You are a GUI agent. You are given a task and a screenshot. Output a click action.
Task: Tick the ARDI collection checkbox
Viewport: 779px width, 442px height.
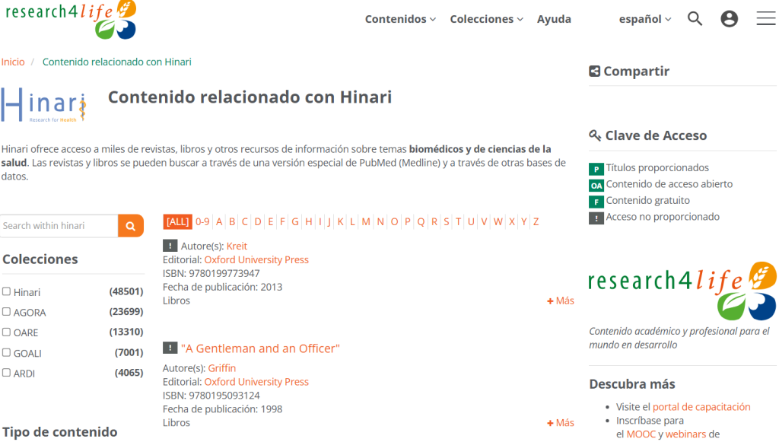6,373
